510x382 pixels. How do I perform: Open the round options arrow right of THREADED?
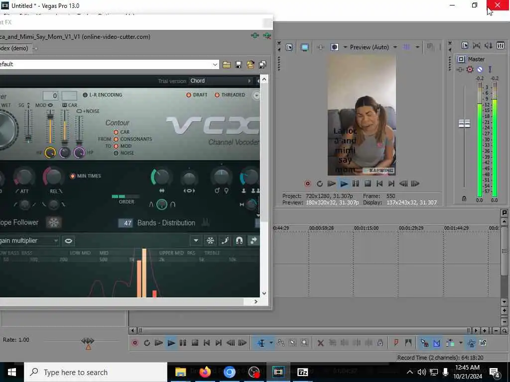pos(256,95)
